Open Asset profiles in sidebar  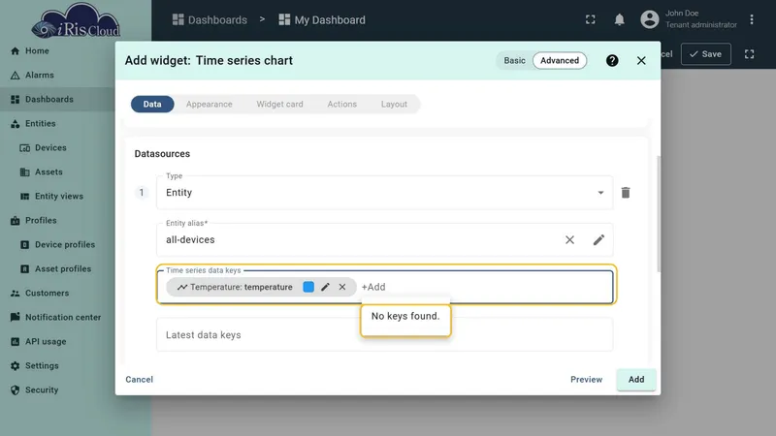[63, 269]
